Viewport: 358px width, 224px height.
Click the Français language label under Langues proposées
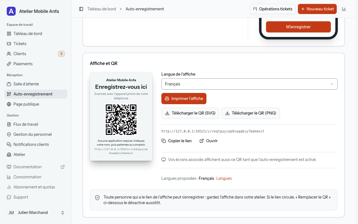(x=206, y=178)
